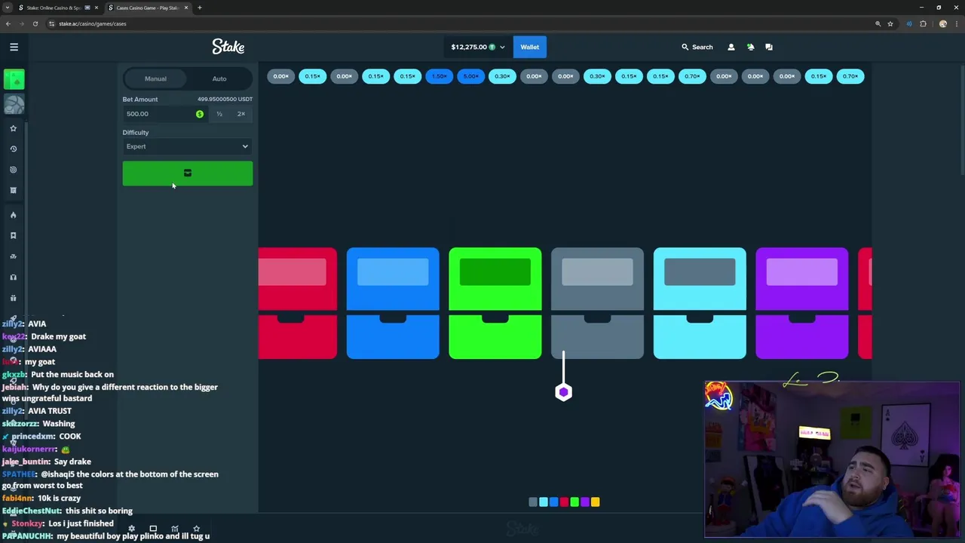Open the live support headset icon in sidebar

pyautogui.click(x=13, y=277)
